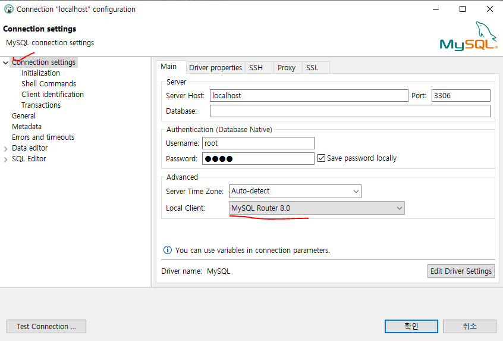Viewport: 503px width, 341px height.
Task: Click the DBeaver icon in title bar
Action: [9, 10]
